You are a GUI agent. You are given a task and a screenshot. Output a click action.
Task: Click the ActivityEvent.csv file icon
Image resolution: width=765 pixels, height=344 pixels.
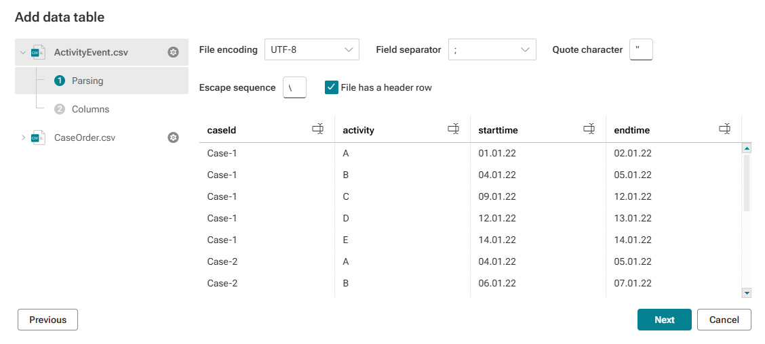click(38, 52)
